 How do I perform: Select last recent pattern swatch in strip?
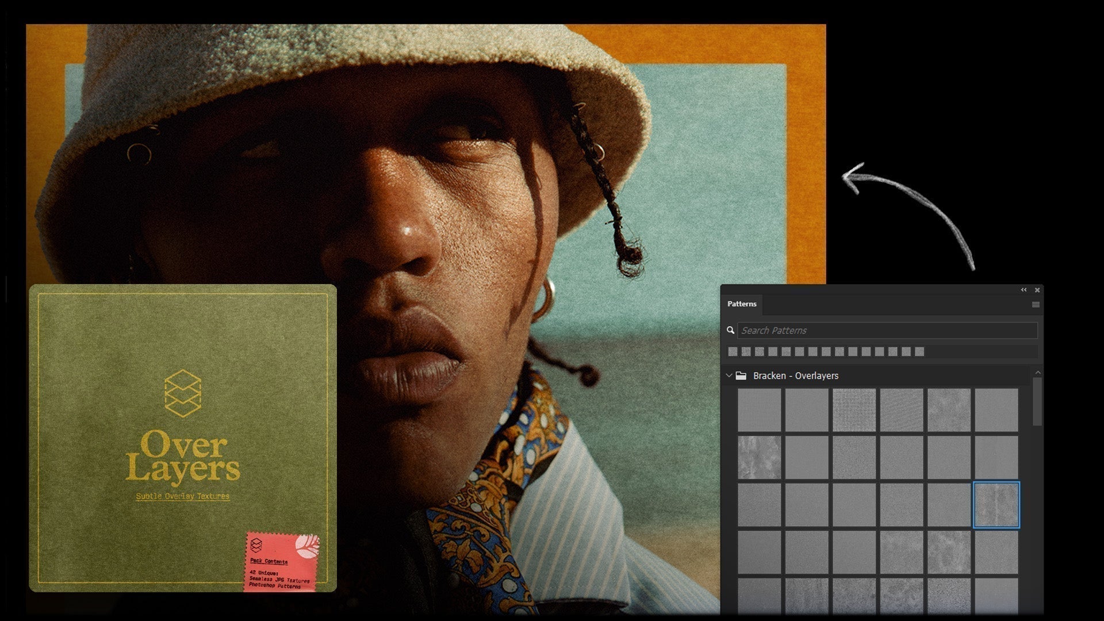919,351
